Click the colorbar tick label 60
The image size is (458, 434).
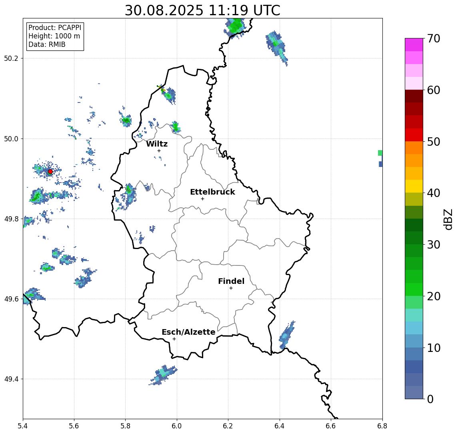(x=434, y=90)
